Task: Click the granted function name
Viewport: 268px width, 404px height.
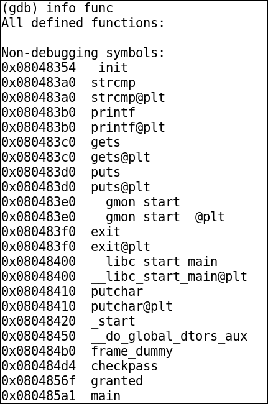Action: coord(117,382)
